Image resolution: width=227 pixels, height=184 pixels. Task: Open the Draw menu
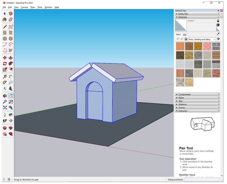(x=33, y=7)
